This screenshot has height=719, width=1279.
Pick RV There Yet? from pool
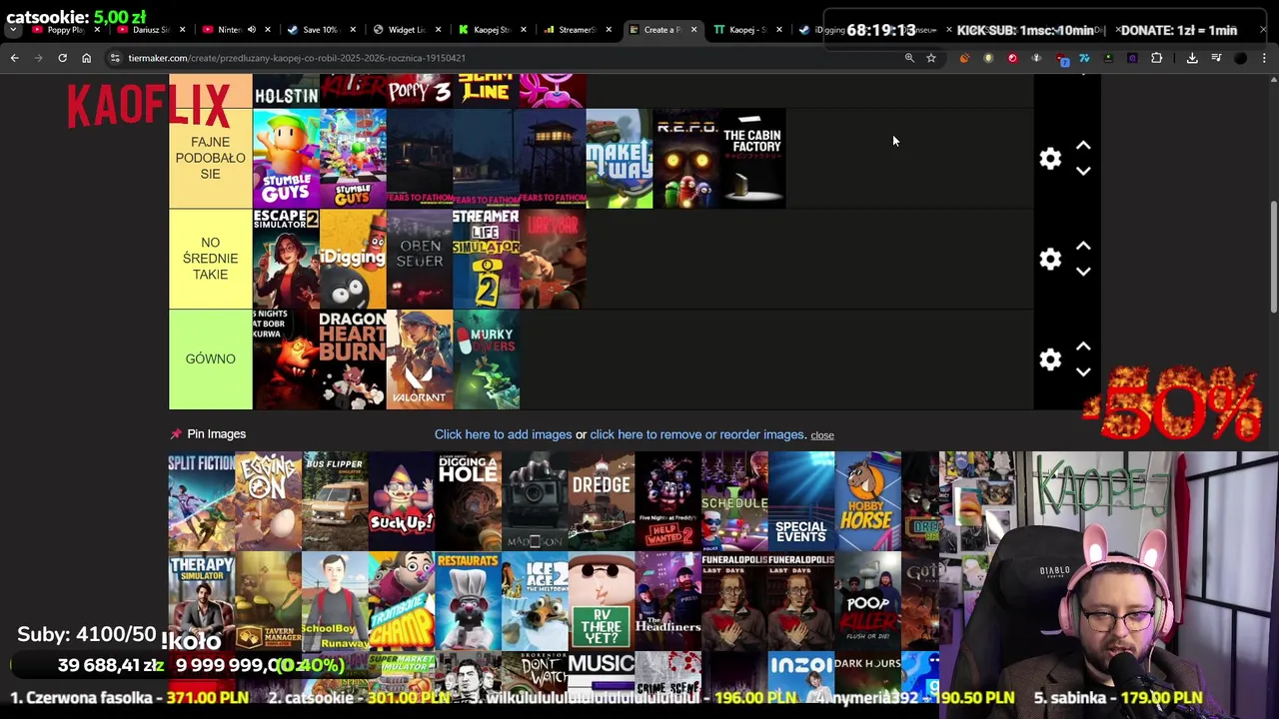pyautogui.click(x=602, y=601)
